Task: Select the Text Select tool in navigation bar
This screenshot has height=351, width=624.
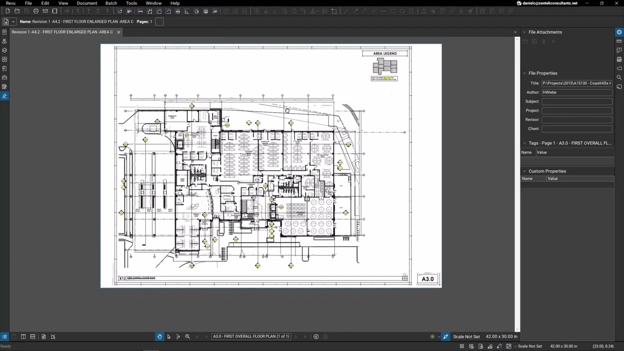Action: point(178,336)
